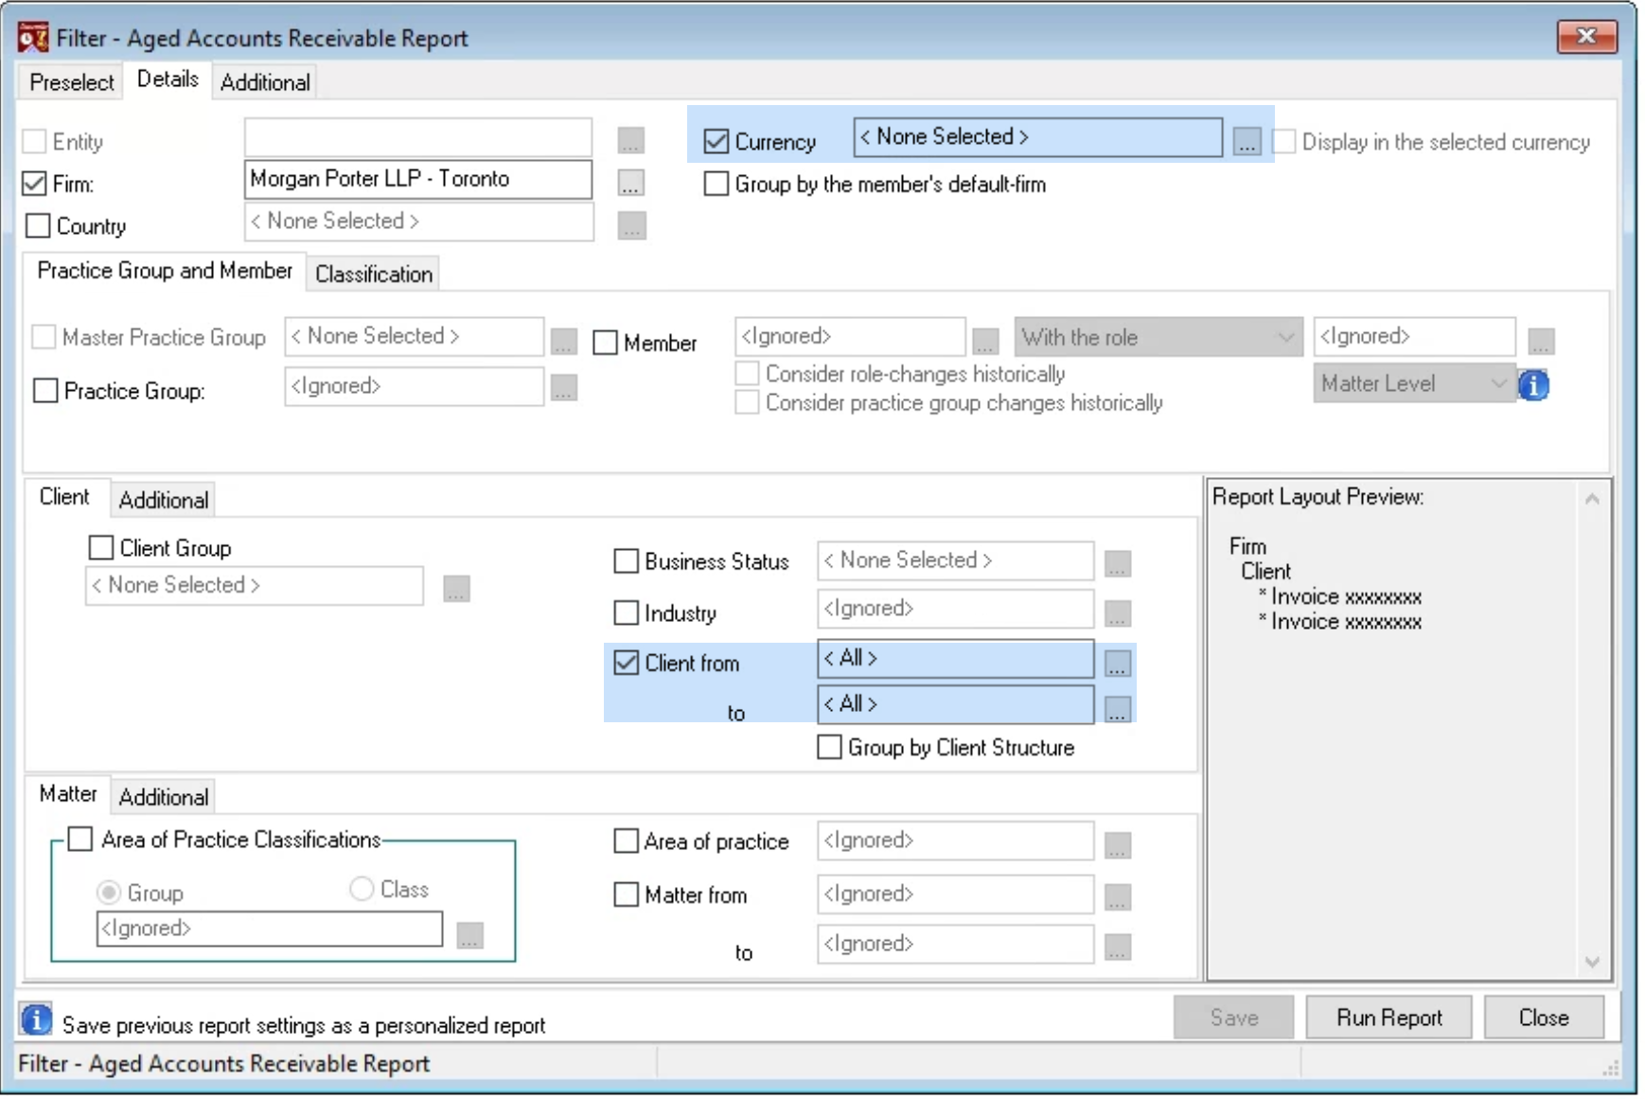Click the Currency field showing None Selected
The width and height of the screenshot is (1645, 1099).
click(x=1038, y=137)
